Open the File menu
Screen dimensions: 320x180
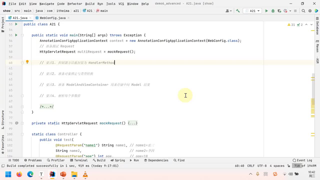coord(12,4)
